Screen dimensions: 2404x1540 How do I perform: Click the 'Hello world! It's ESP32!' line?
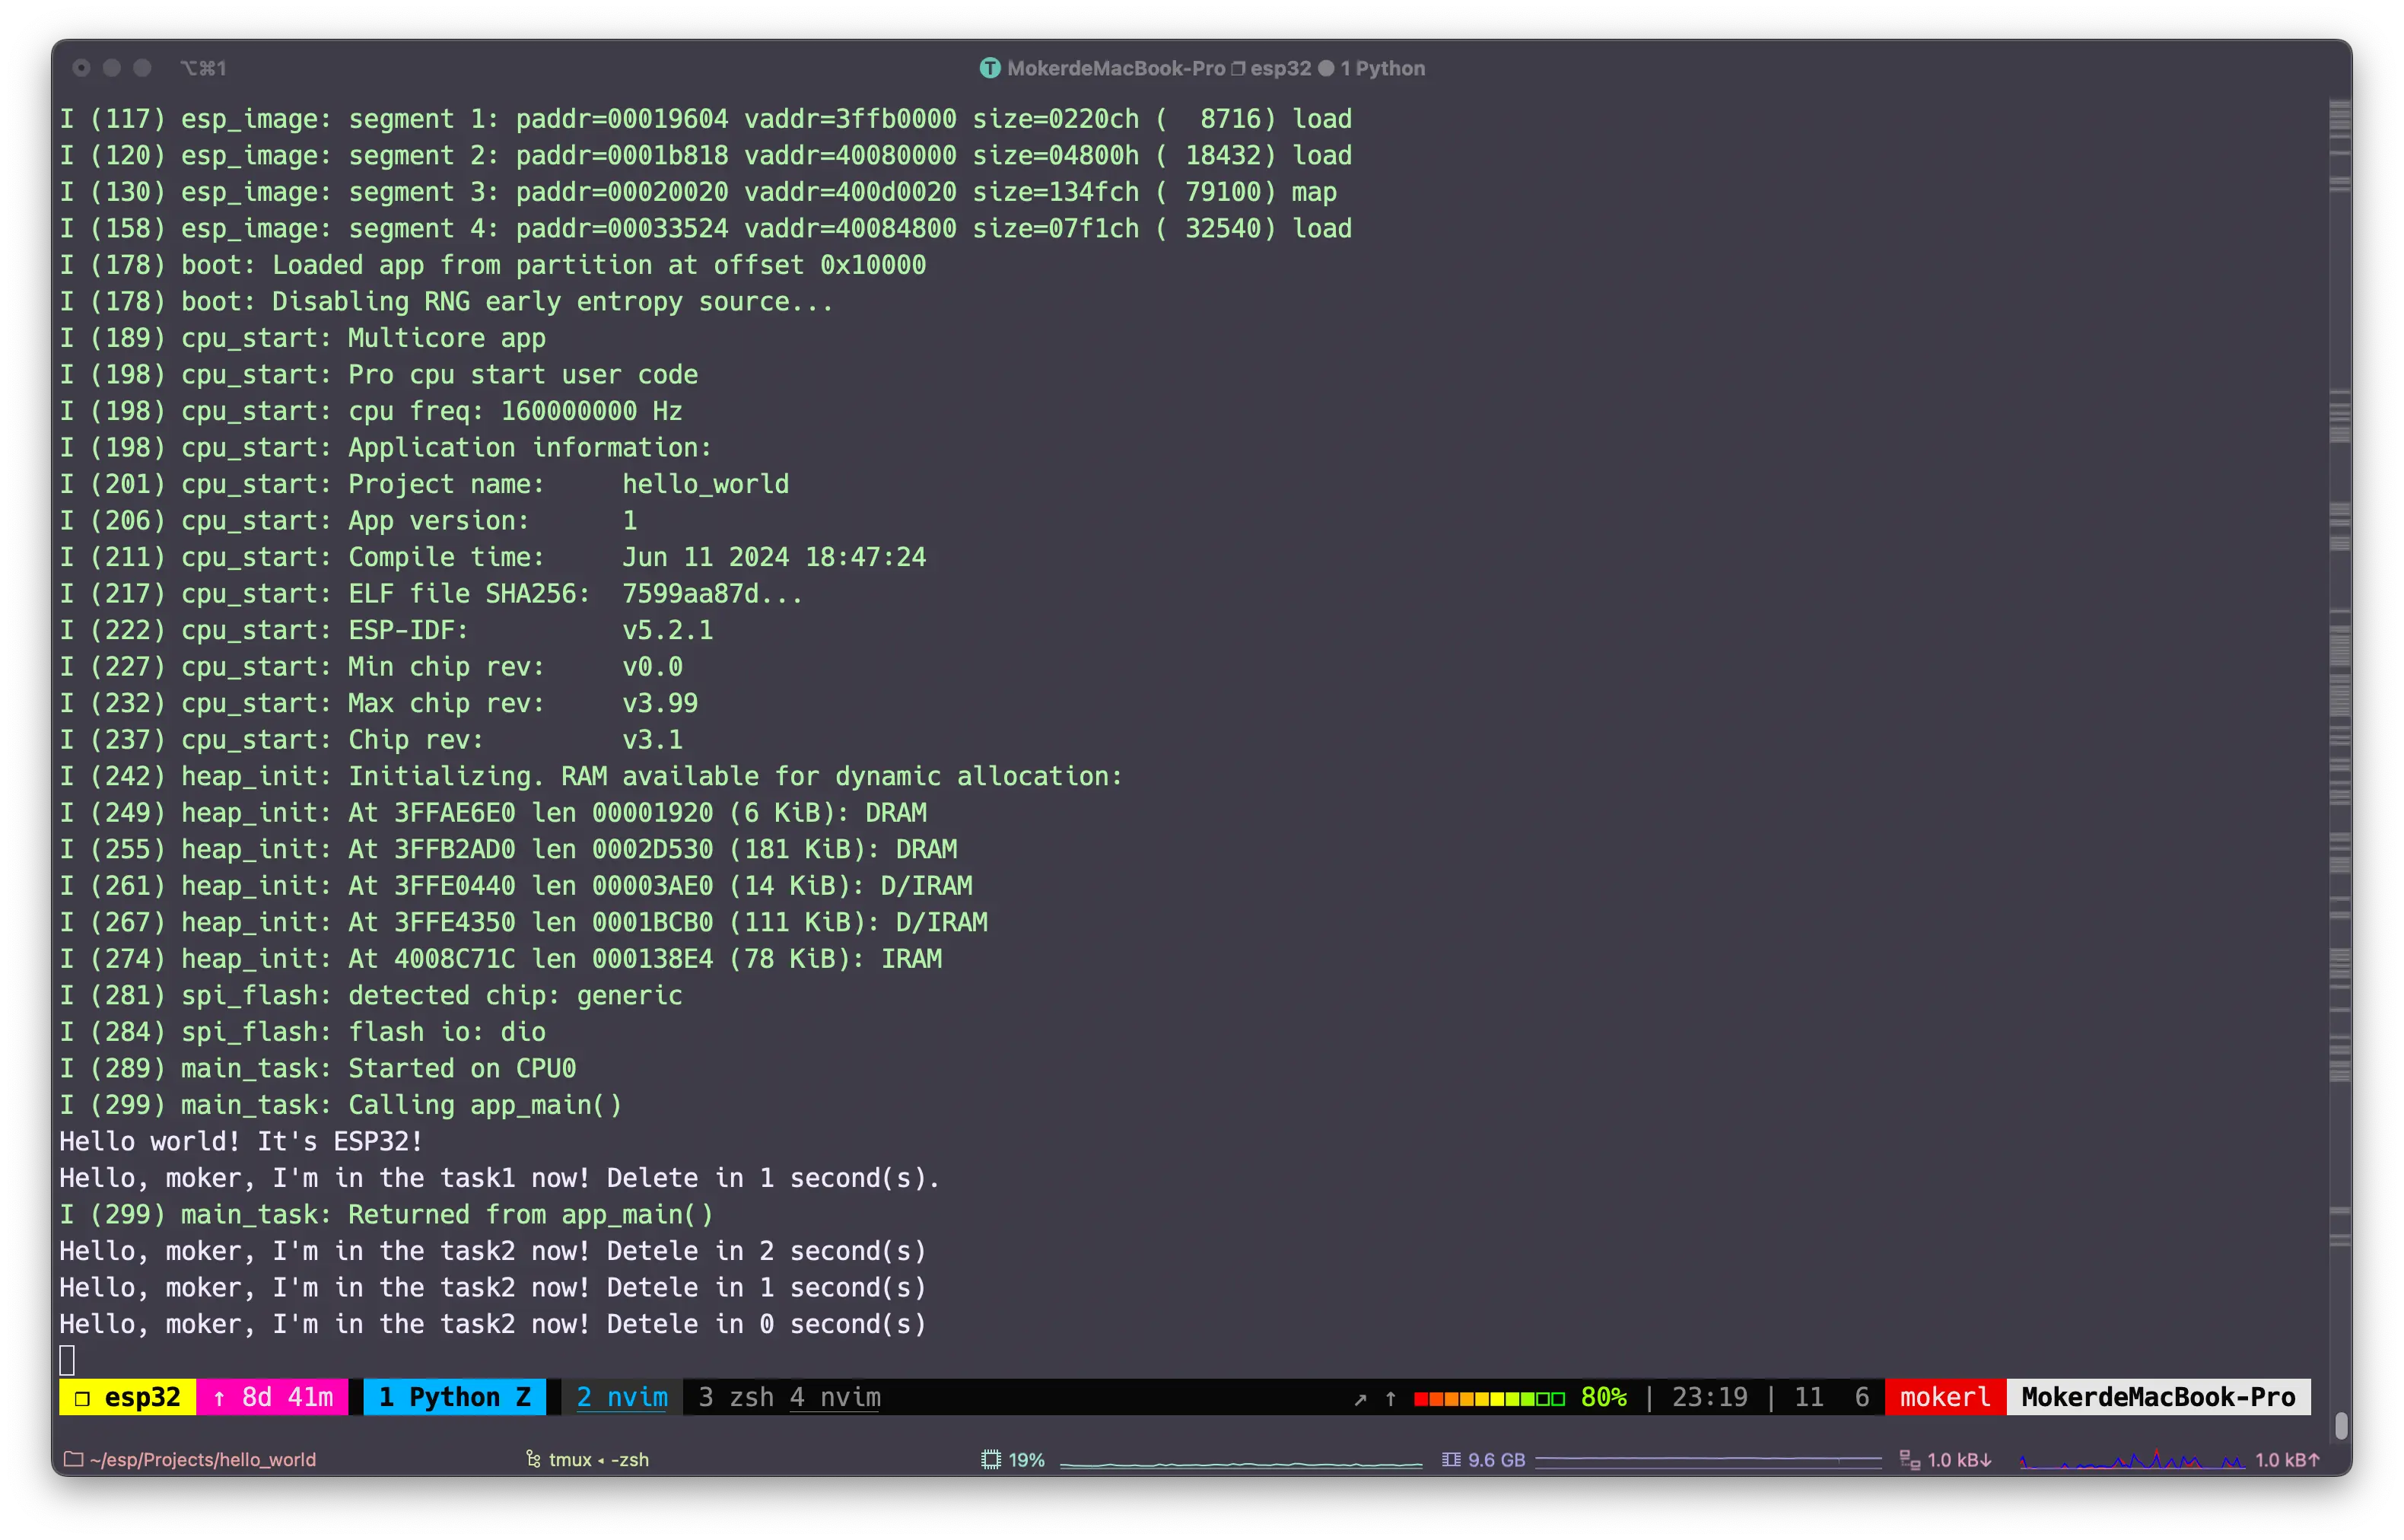coord(241,1141)
